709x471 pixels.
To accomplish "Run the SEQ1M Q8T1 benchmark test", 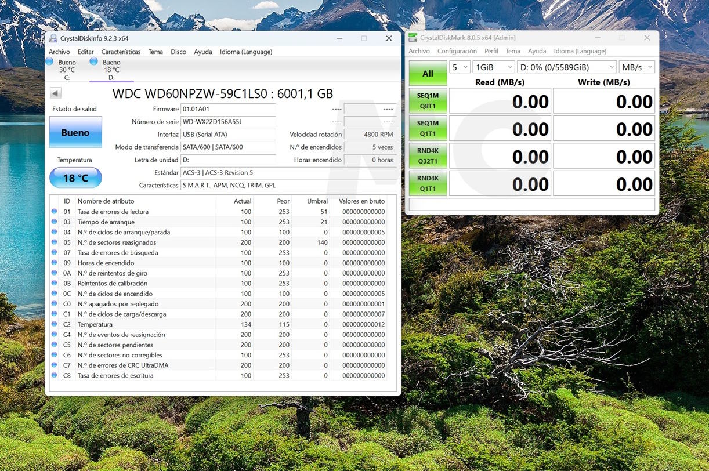I will (428, 102).
